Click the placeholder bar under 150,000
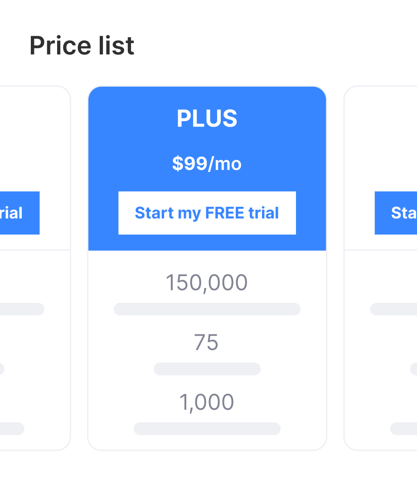 click(x=207, y=309)
